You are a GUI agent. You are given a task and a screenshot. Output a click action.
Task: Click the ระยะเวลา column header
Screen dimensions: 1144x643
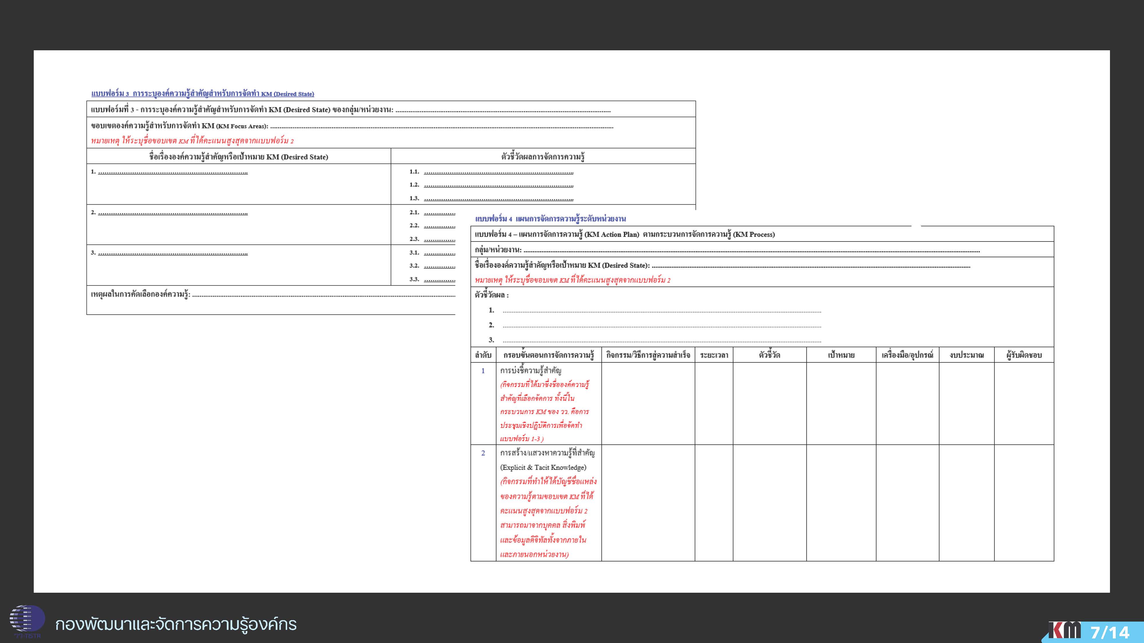point(714,355)
